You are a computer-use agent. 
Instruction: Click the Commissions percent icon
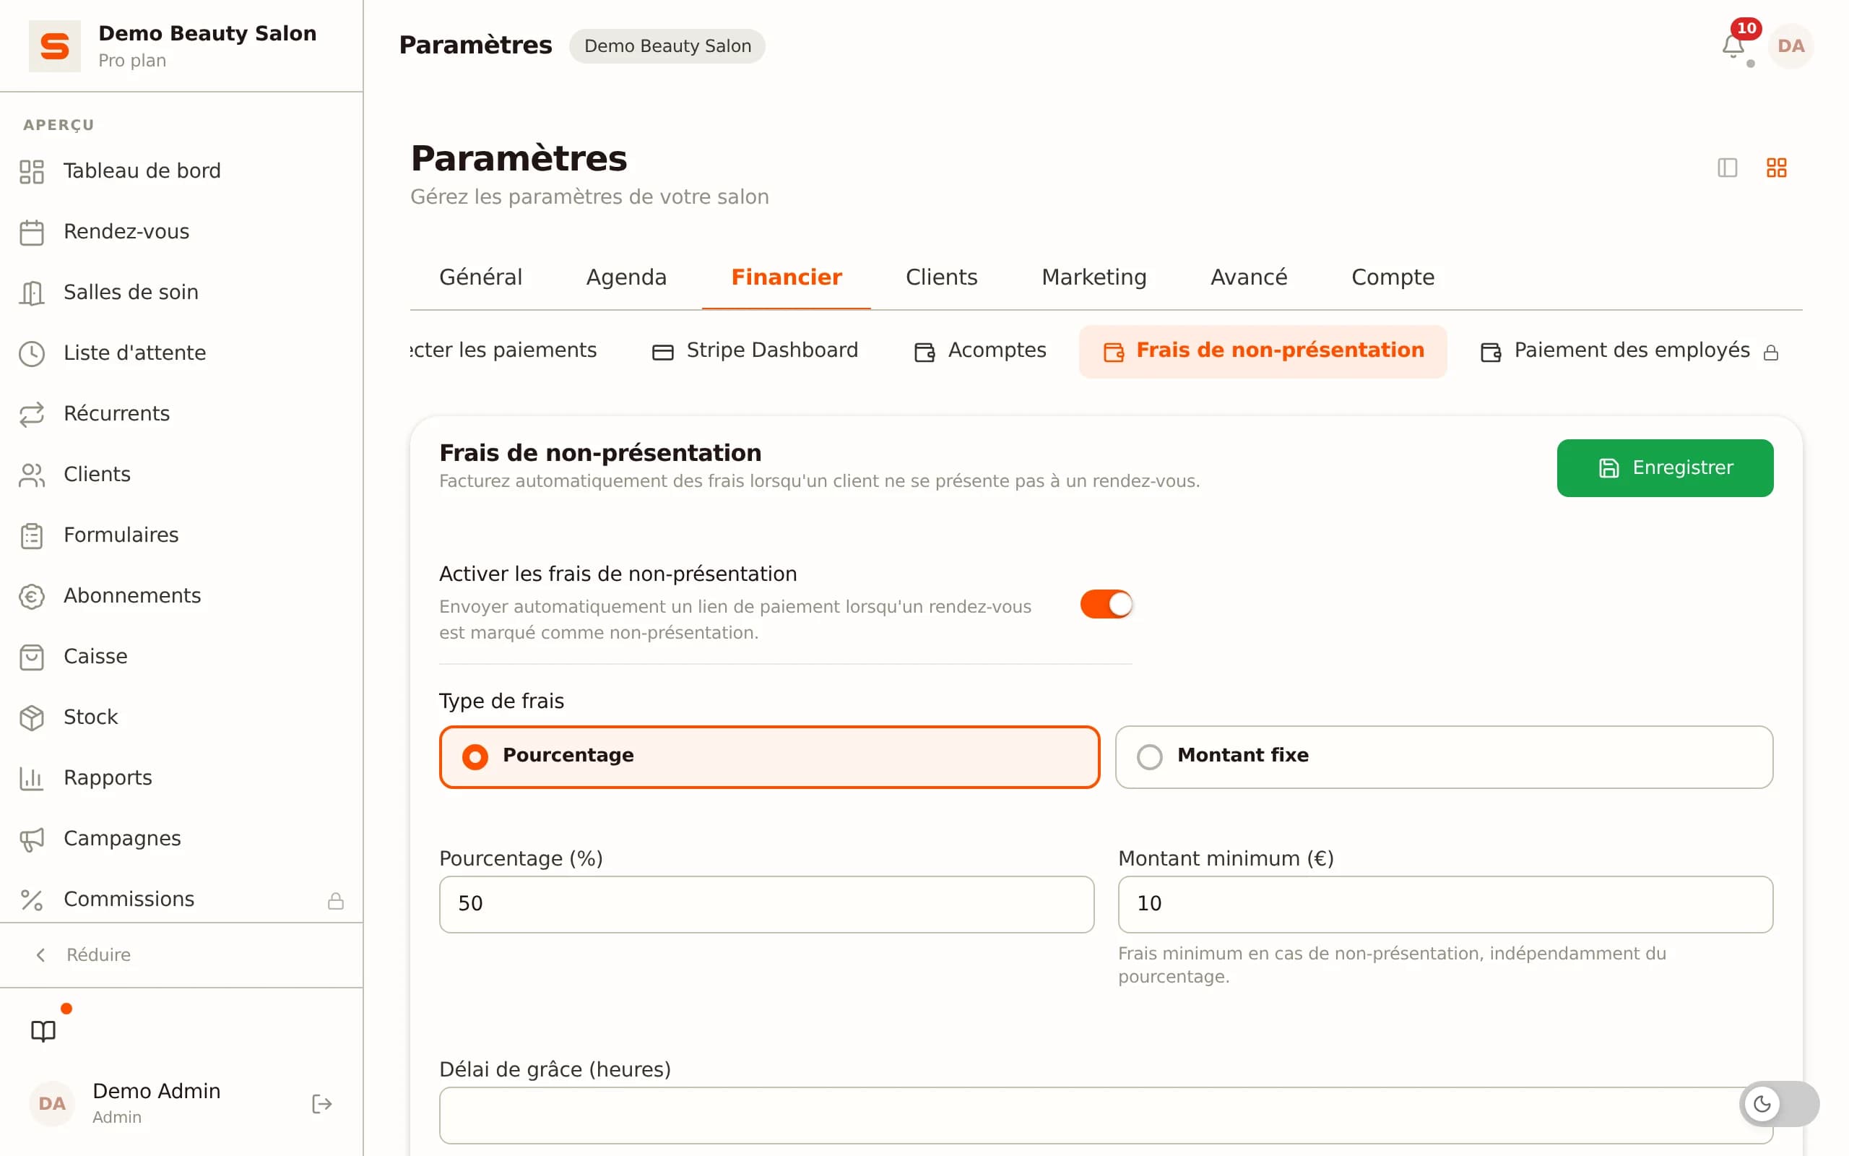click(x=31, y=900)
